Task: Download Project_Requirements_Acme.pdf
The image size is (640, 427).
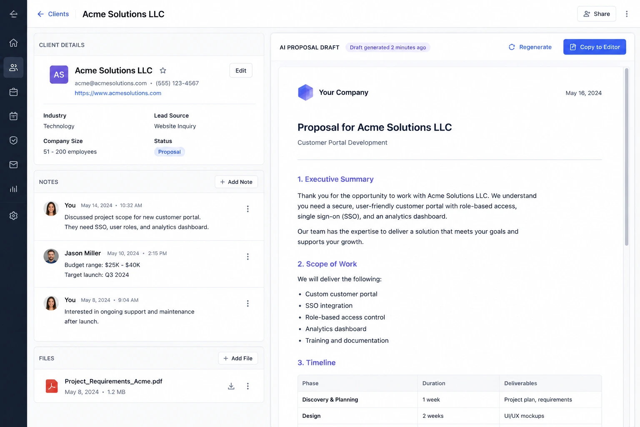Action: (x=231, y=386)
